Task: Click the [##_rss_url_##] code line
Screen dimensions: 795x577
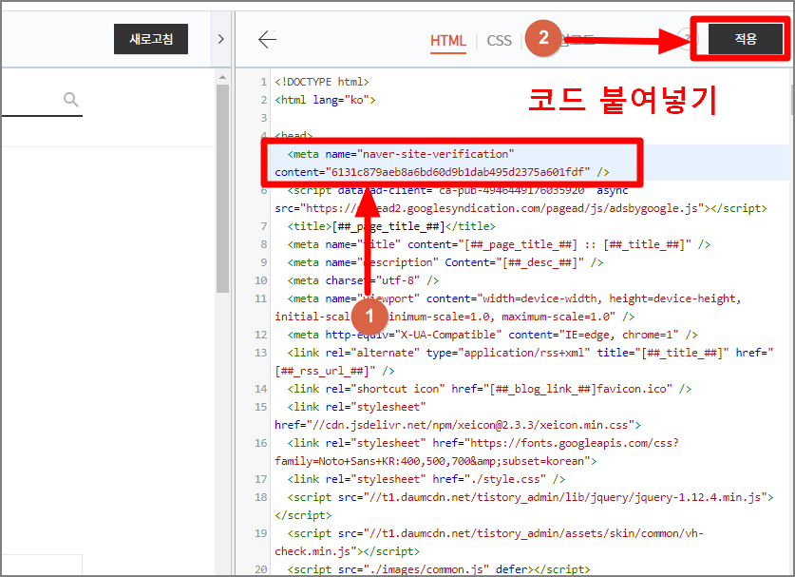Action: (334, 371)
